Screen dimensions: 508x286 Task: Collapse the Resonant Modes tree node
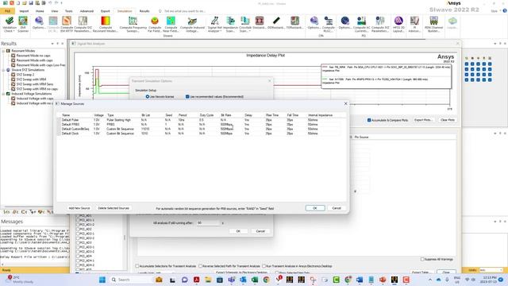(3, 51)
